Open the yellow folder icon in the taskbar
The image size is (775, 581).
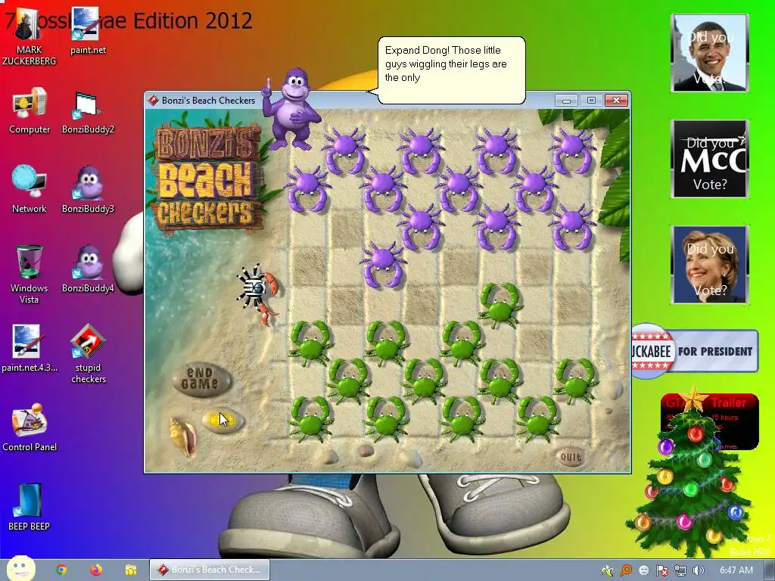tap(130, 570)
